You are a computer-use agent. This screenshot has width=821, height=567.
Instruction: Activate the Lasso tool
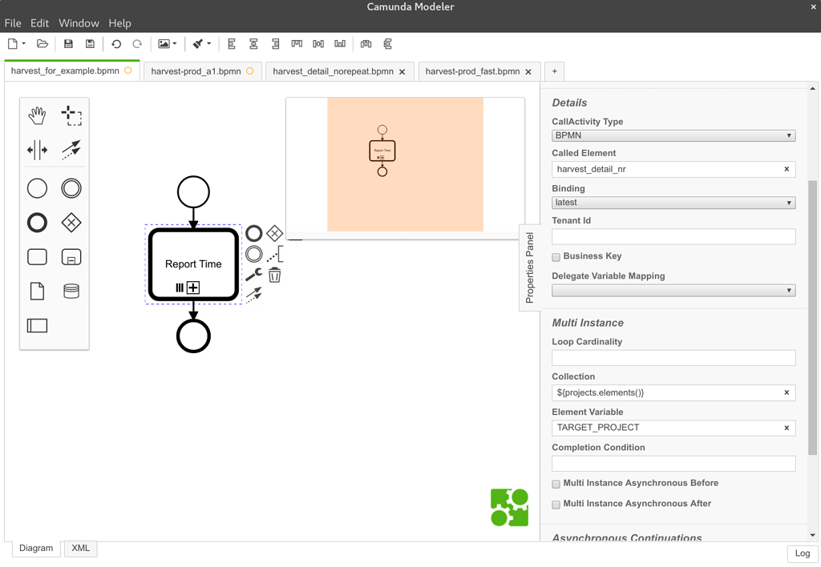pyautogui.click(x=71, y=115)
